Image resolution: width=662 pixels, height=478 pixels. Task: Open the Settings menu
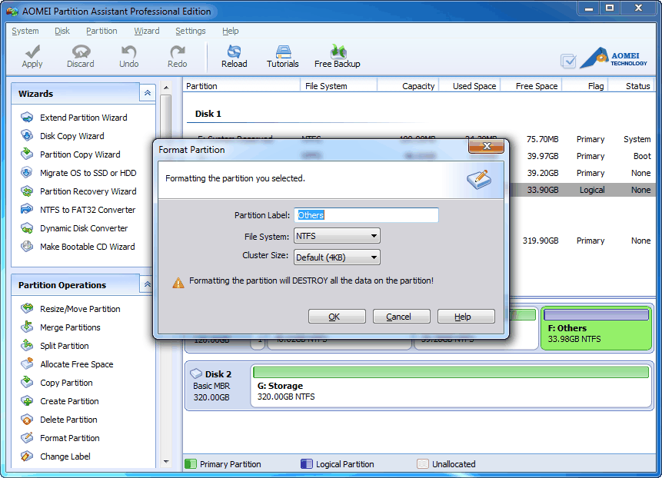tap(190, 31)
